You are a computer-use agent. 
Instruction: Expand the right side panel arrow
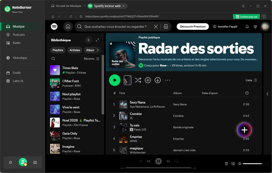coord(267,94)
